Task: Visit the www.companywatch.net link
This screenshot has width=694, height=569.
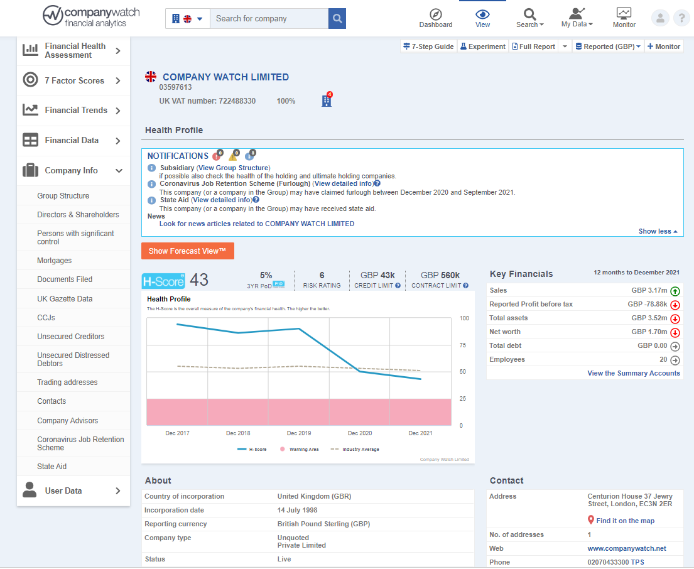Action: click(x=627, y=549)
